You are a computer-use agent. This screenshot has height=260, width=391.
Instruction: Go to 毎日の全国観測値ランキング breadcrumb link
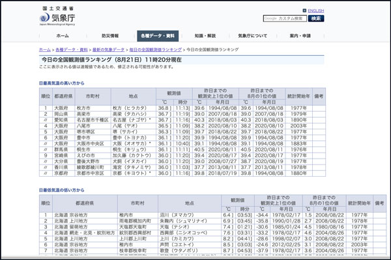155,49
